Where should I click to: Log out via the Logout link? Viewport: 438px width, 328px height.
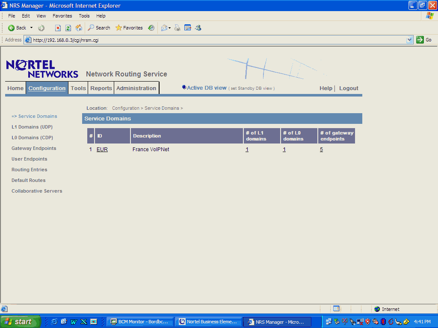click(349, 88)
